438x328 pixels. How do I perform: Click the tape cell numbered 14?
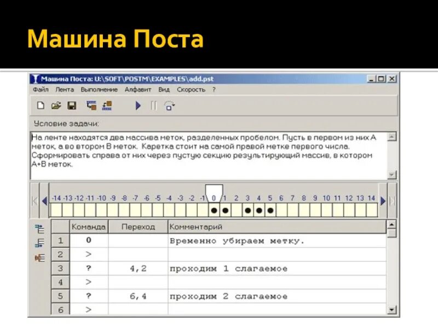[x=372, y=210]
